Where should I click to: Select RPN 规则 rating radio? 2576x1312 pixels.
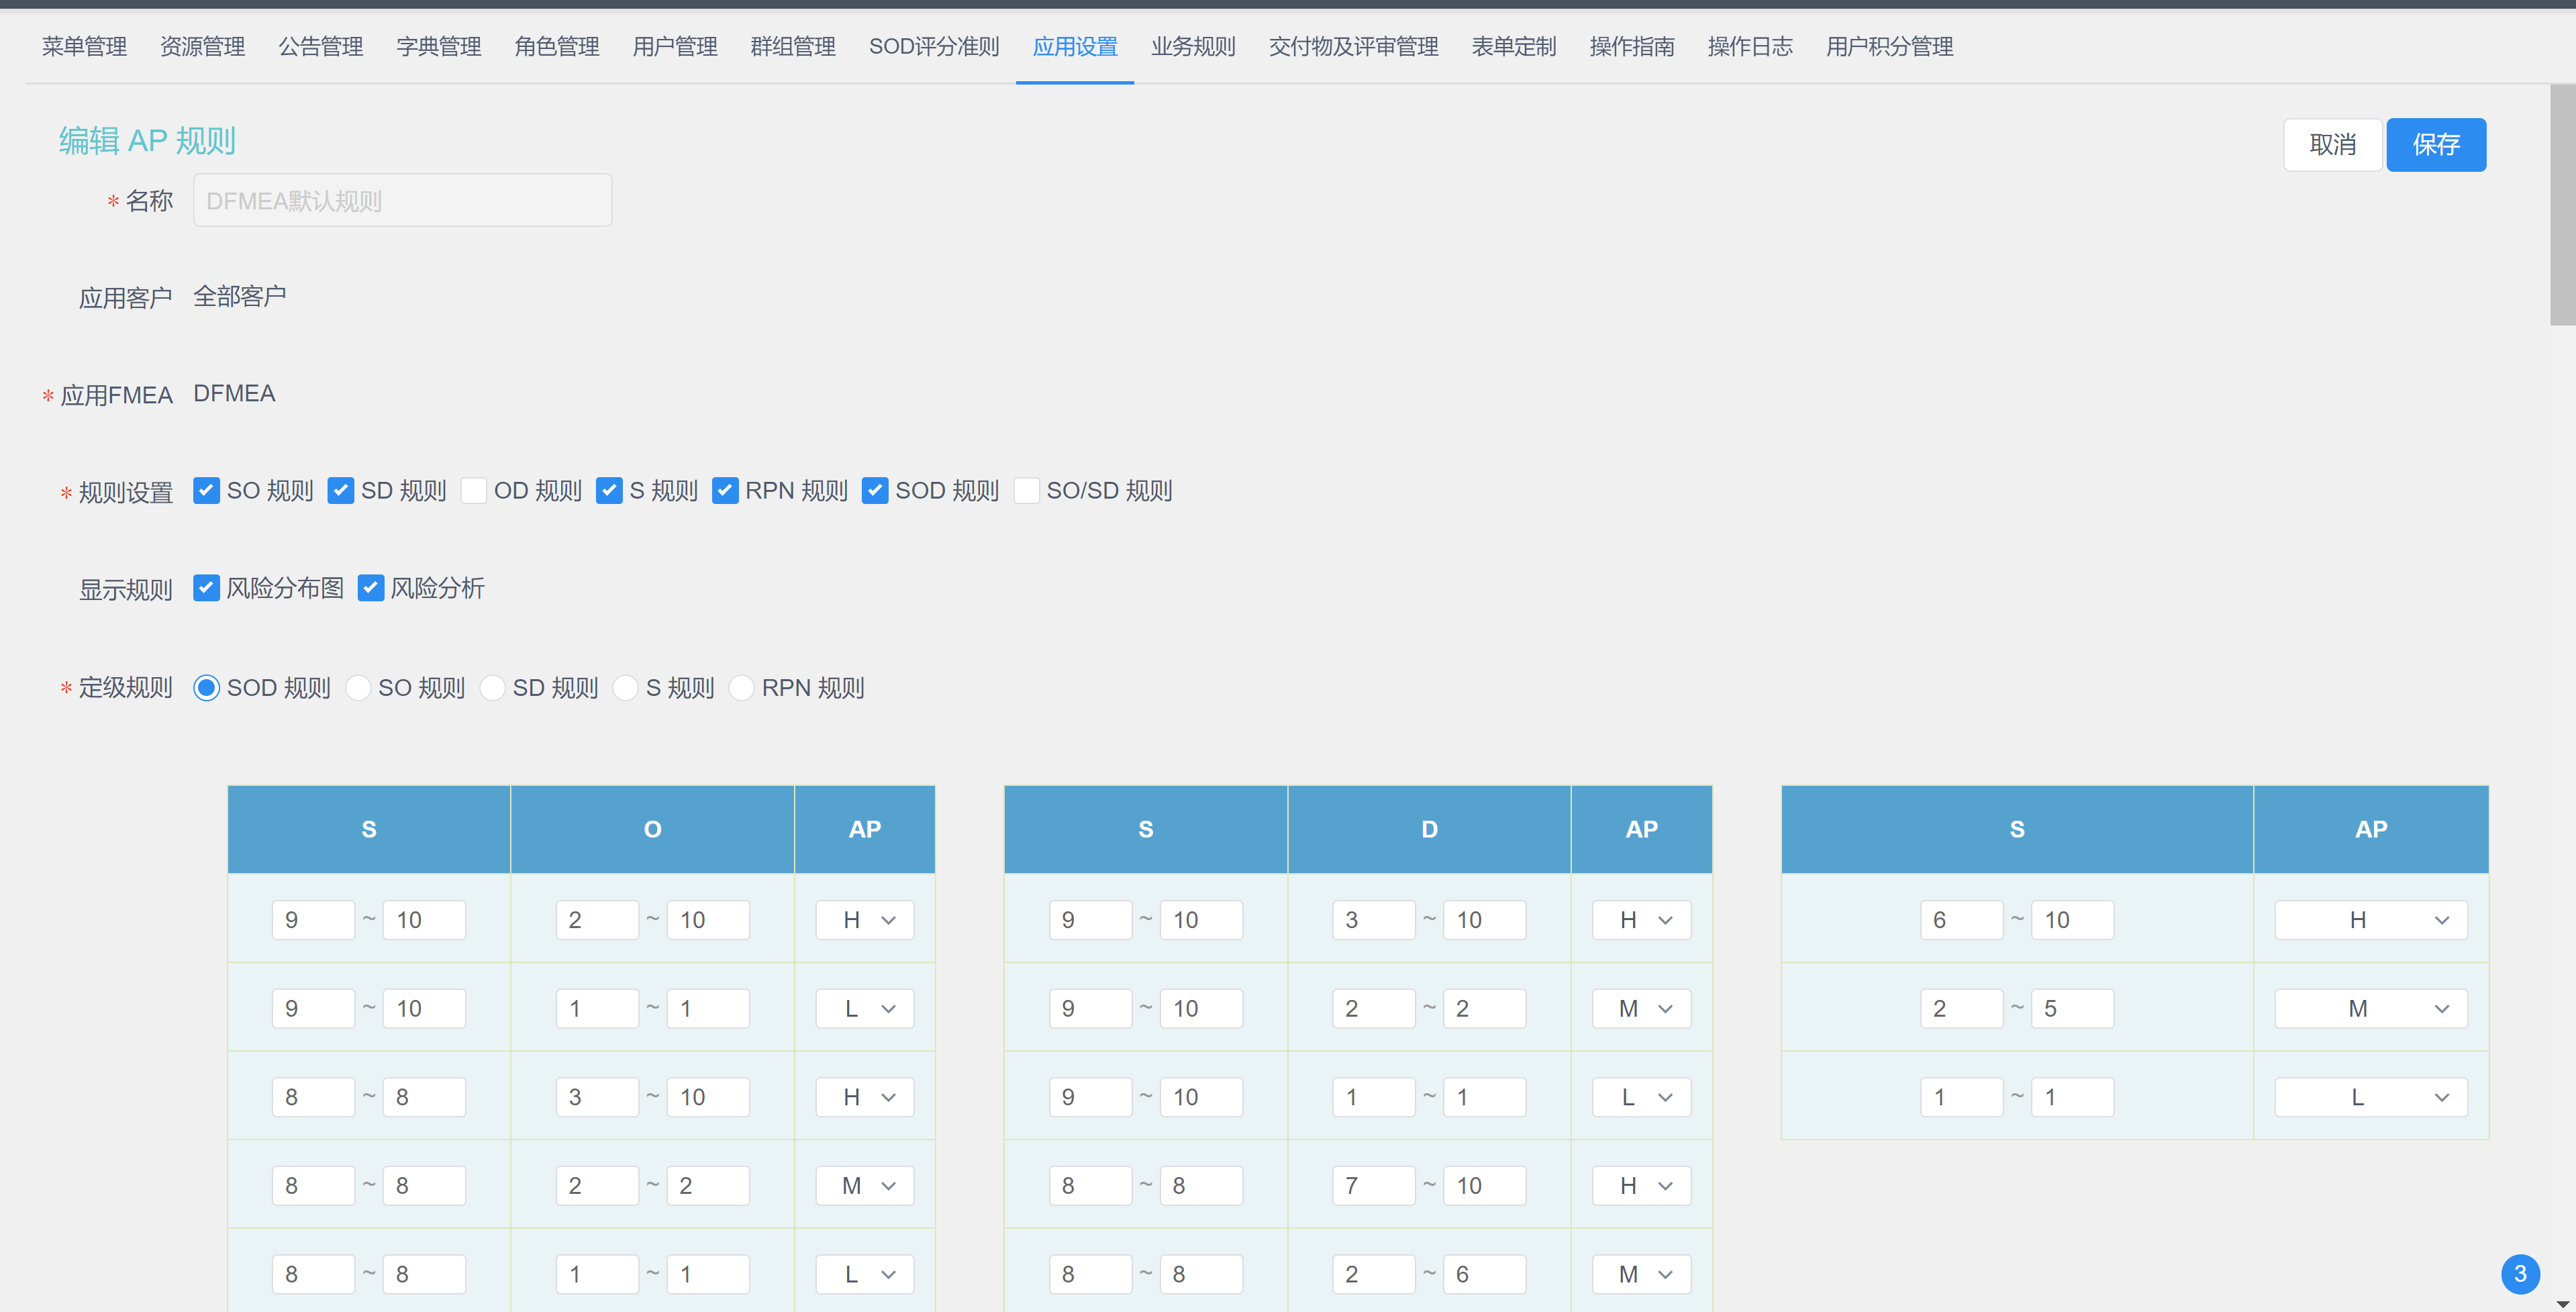741,688
